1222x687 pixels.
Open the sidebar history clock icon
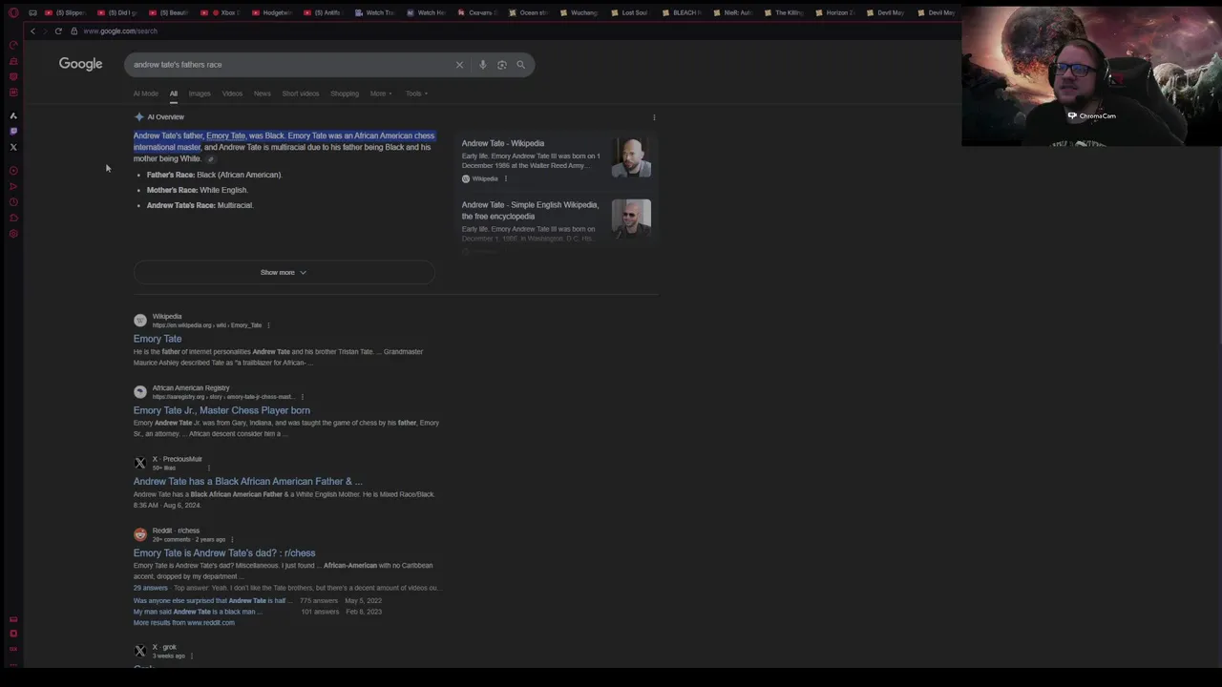pyautogui.click(x=13, y=201)
